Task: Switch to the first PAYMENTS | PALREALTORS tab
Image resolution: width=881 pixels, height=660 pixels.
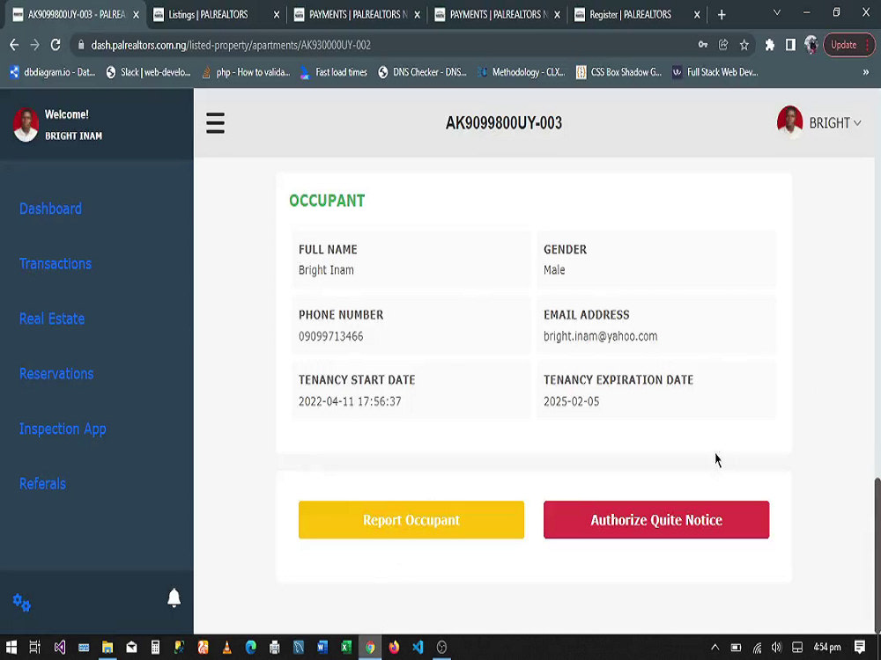Action: click(358, 15)
